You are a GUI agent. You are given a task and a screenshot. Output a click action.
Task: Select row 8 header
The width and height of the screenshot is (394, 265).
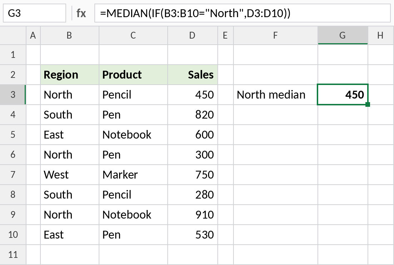[13, 195]
